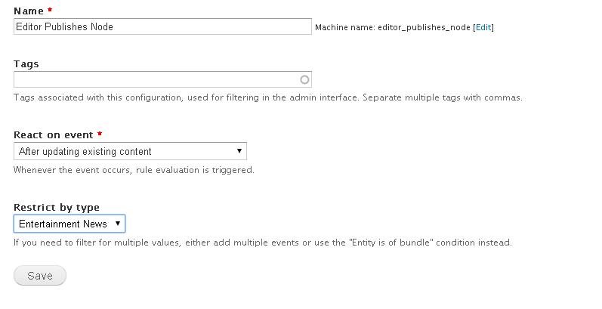Image resolution: width=602 pixels, height=309 pixels.
Task: Click the React on event dropdown arrow
Action: pos(239,151)
